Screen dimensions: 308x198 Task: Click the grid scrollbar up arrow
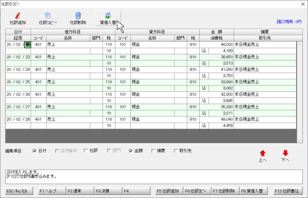[x=300, y=44]
